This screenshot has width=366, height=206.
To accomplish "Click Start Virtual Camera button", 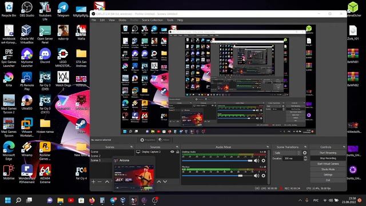I will tap(328, 164).
